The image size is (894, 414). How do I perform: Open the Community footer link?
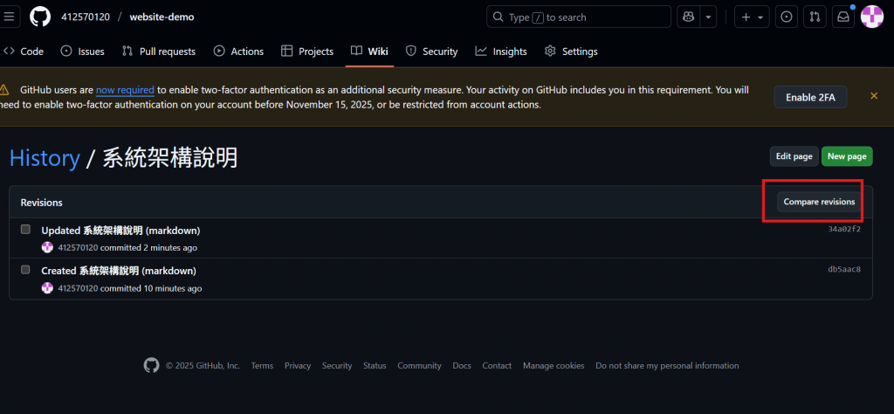click(x=420, y=366)
